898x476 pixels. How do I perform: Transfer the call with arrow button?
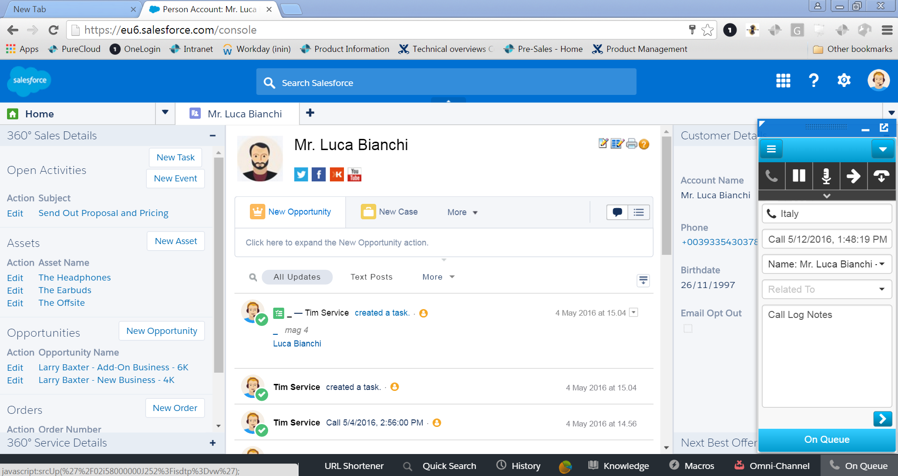854,176
